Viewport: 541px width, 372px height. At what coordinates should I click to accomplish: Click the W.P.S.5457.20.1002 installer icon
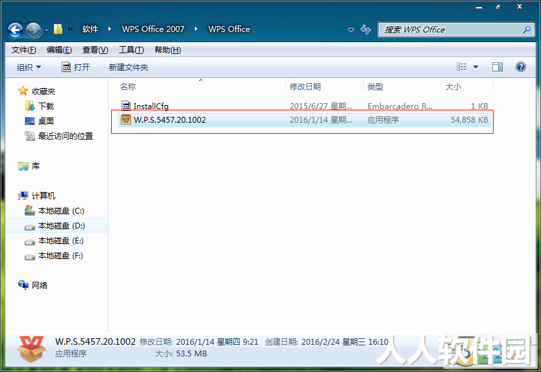point(126,119)
